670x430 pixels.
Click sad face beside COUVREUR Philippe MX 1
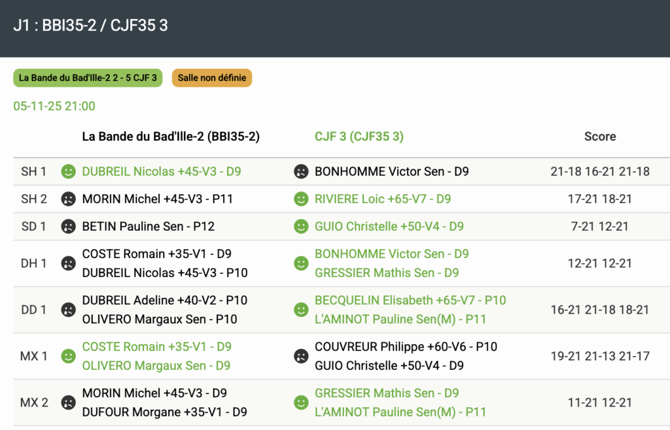pyautogui.click(x=301, y=356)
